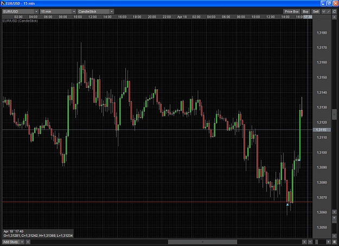Click the vertical price scrollbar thumb
Image resolution: width=339 pixels, height=246 pixels.
pos(334,114)
